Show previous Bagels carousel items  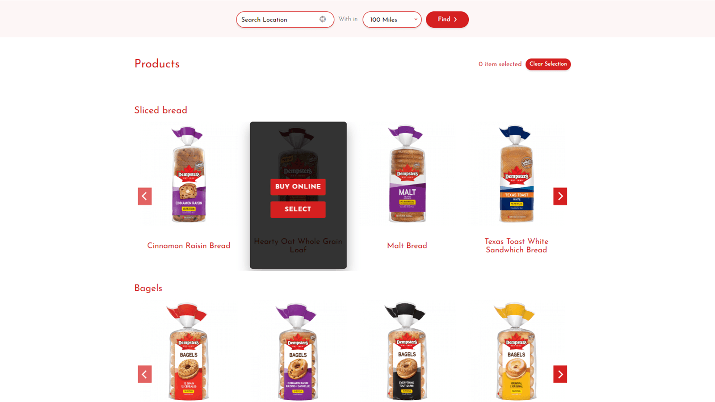(145, 374)
